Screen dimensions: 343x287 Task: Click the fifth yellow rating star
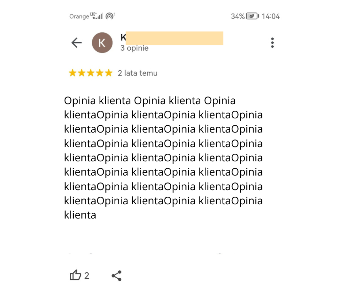[x=108, y=73]
